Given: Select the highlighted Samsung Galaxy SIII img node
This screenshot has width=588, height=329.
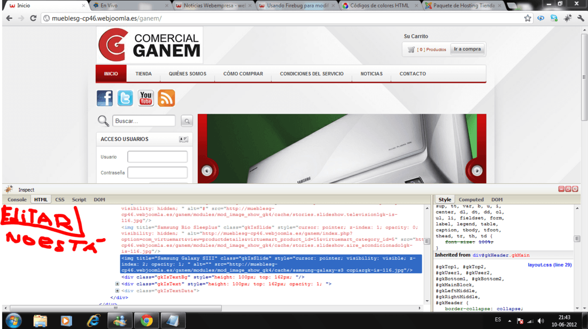Looking at the screenshot, I should pyautogui.click(x=271, y=264).
